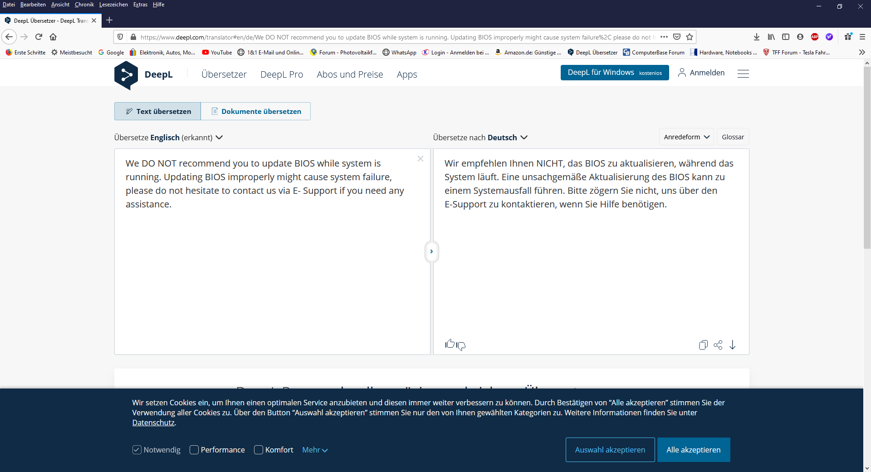Viewport: 871px width, 472px height.
Task: Open page actions three-dots menu
Action: [664, 37]
